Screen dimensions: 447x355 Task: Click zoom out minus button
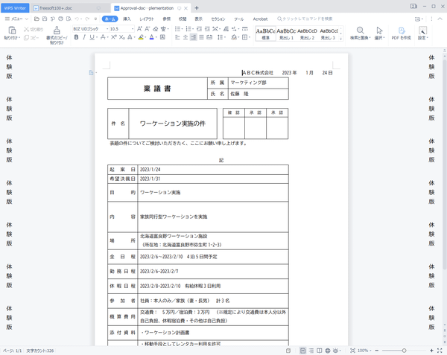(376, 351)
